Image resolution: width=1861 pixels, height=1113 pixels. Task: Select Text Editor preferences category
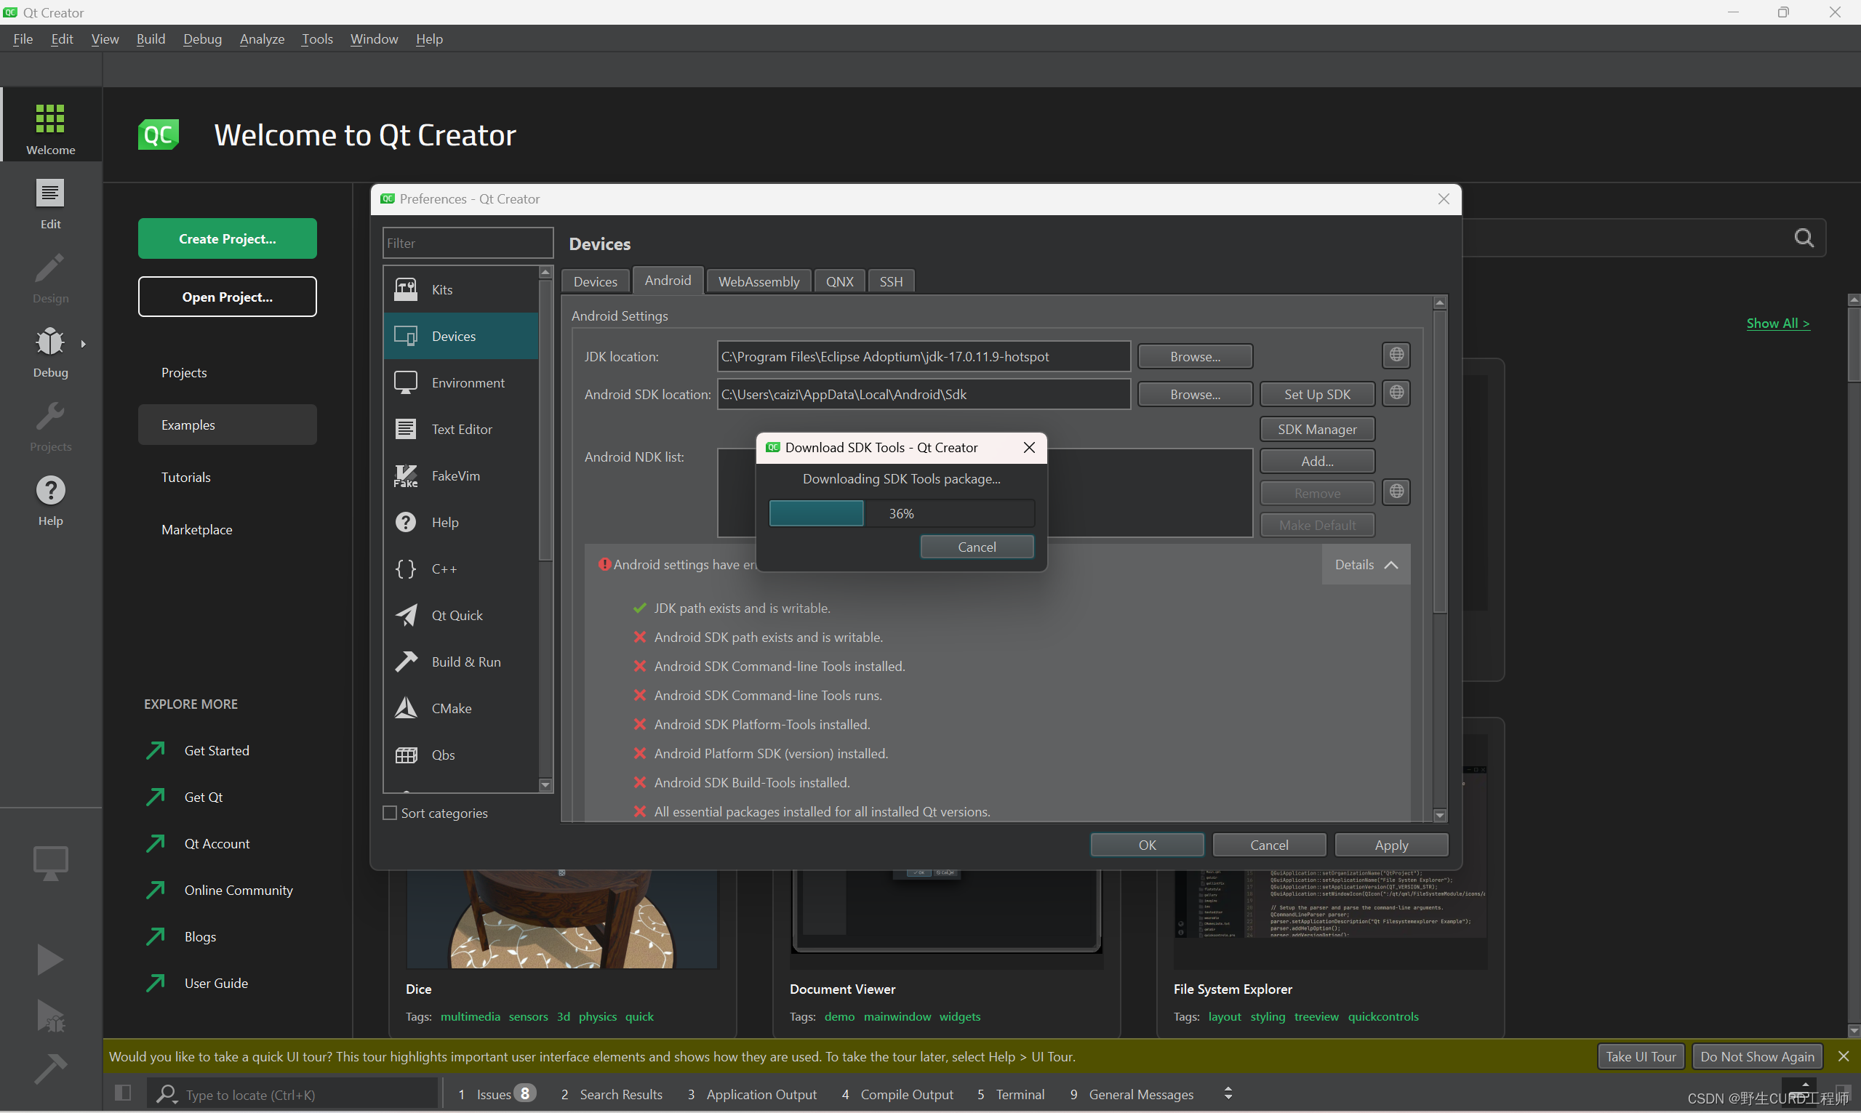(x=460, y=429)
